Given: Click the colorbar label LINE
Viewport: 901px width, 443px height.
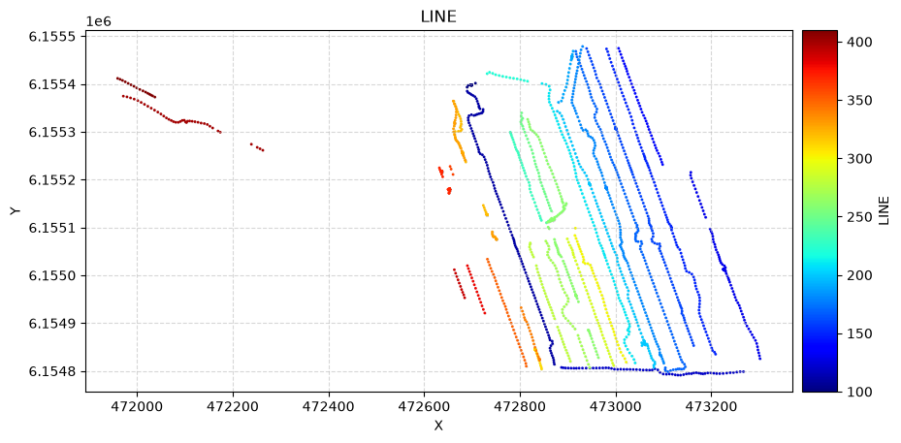Looking at the screenshot, I should [884, 210].
